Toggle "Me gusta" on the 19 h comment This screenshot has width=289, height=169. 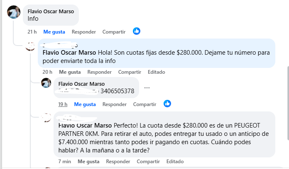[x=85, y=104]
